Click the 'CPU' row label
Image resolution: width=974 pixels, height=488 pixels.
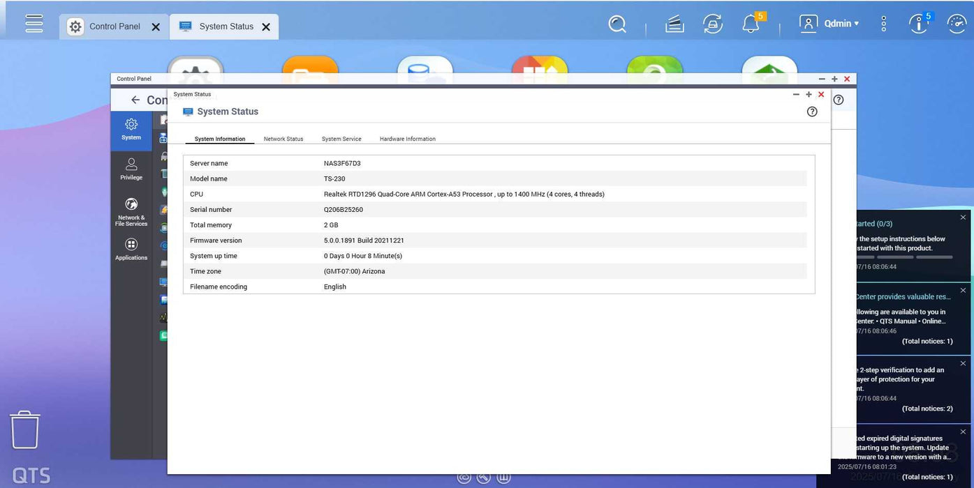tap(196, 194)
